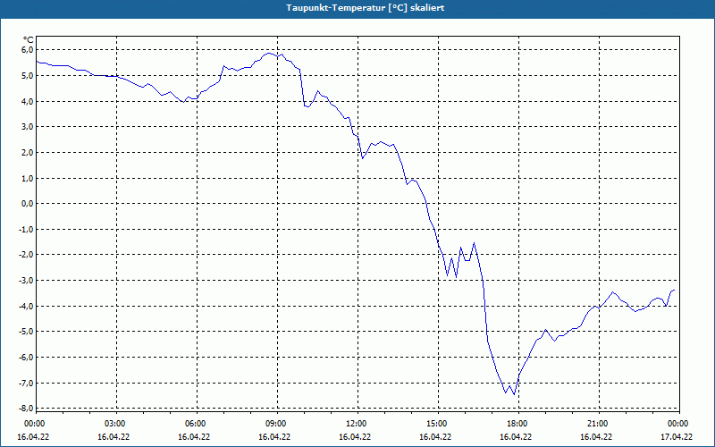Click the '-1,0' y-axis label
The width and height of the screenshot is (715, 447).
coord(27,230)
